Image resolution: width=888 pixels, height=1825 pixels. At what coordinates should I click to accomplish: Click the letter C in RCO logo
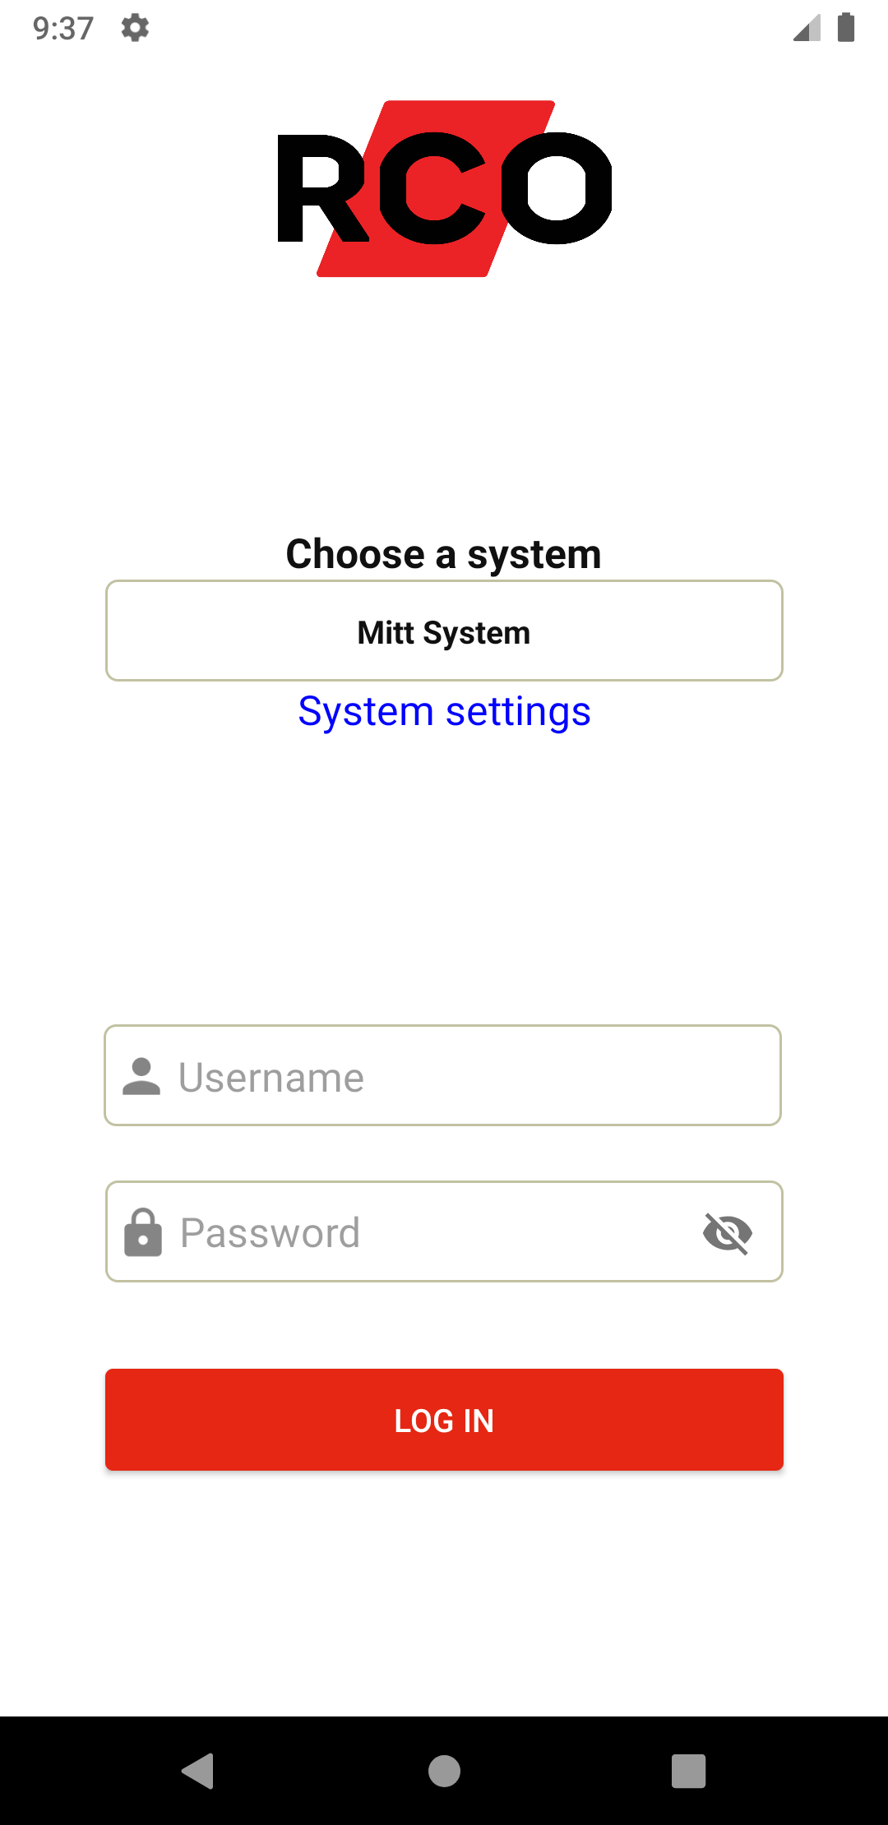pos(432,189)
